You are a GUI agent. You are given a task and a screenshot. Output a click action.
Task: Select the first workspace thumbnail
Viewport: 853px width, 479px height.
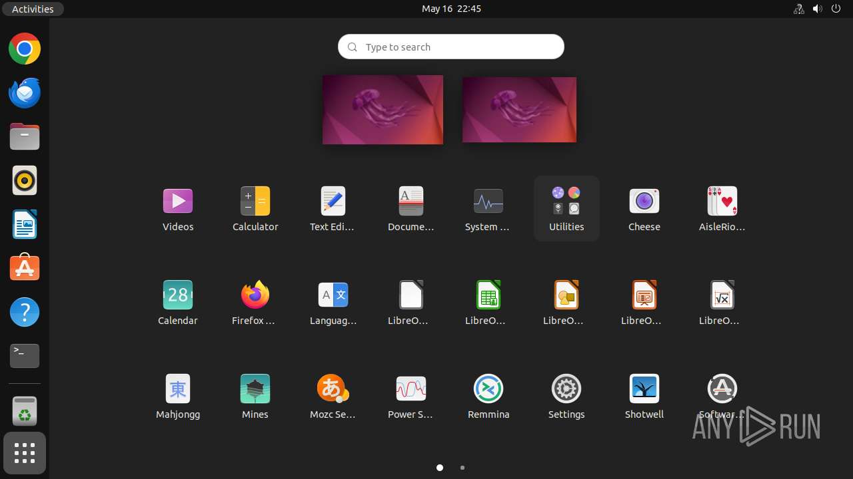point(383,109)
